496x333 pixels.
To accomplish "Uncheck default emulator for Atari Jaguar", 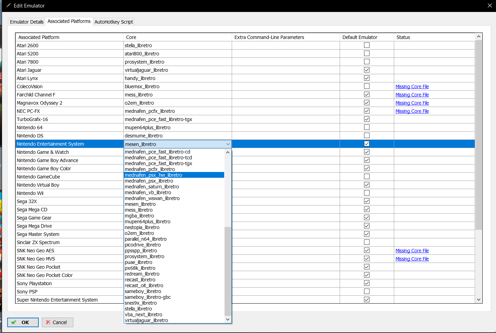I will coord(367,70).
